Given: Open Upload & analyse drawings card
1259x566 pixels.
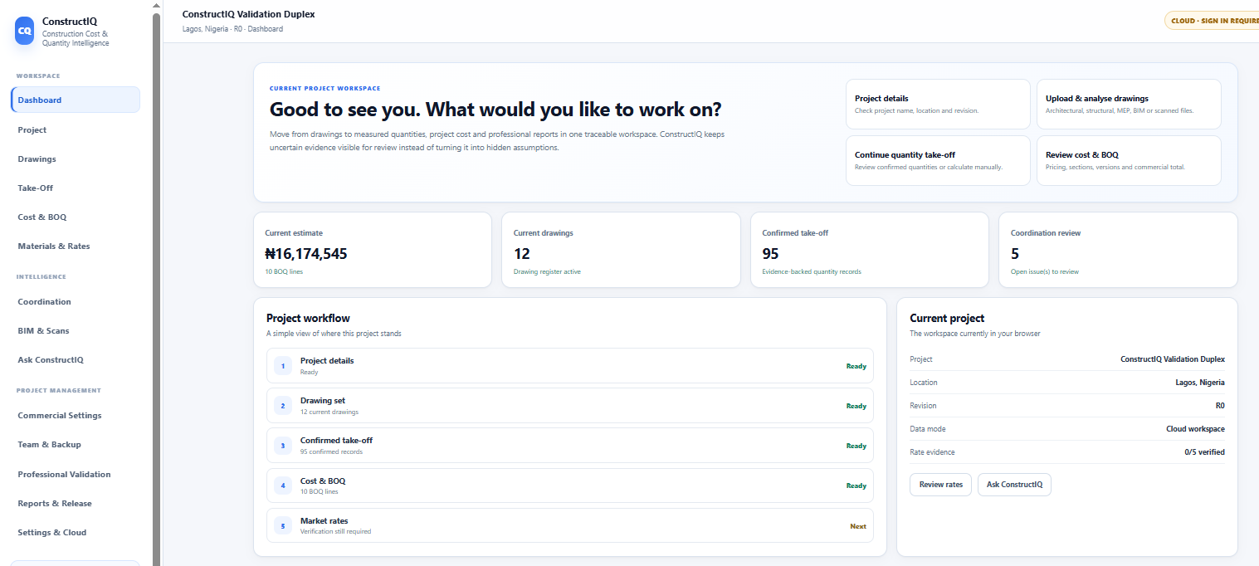Looking at the screenshot, I should click(x=1129, y=104).
